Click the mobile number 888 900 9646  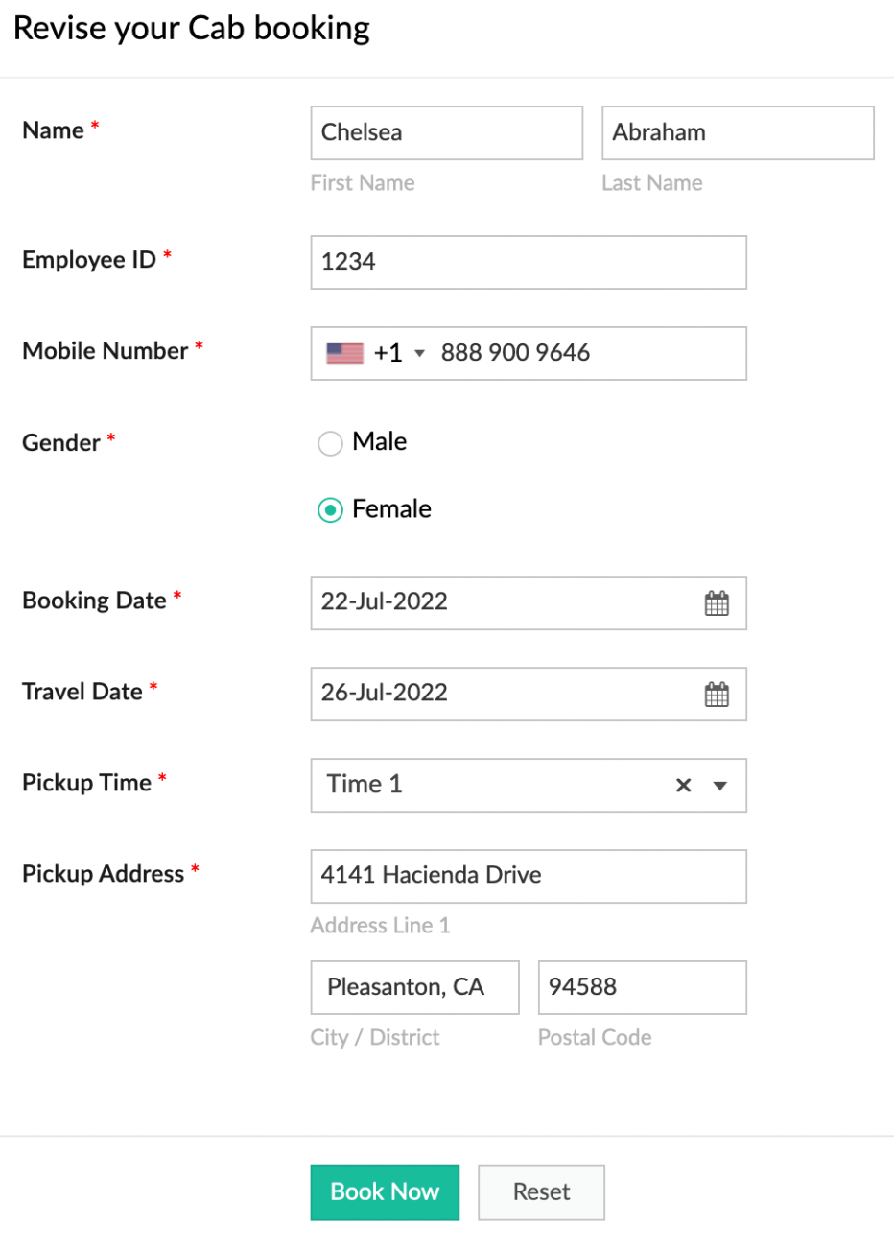(515, 353)
